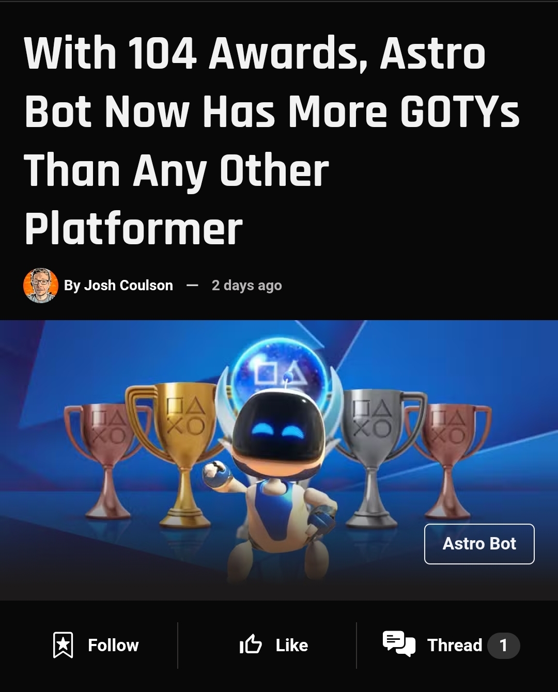Tap the 'By' text before the author name
The width and height of the screenshot is (558, 692).
(x=72, y=286)
